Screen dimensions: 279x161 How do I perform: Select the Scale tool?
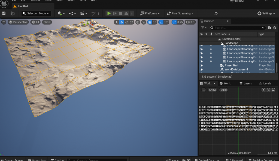(x=132, y=22)
